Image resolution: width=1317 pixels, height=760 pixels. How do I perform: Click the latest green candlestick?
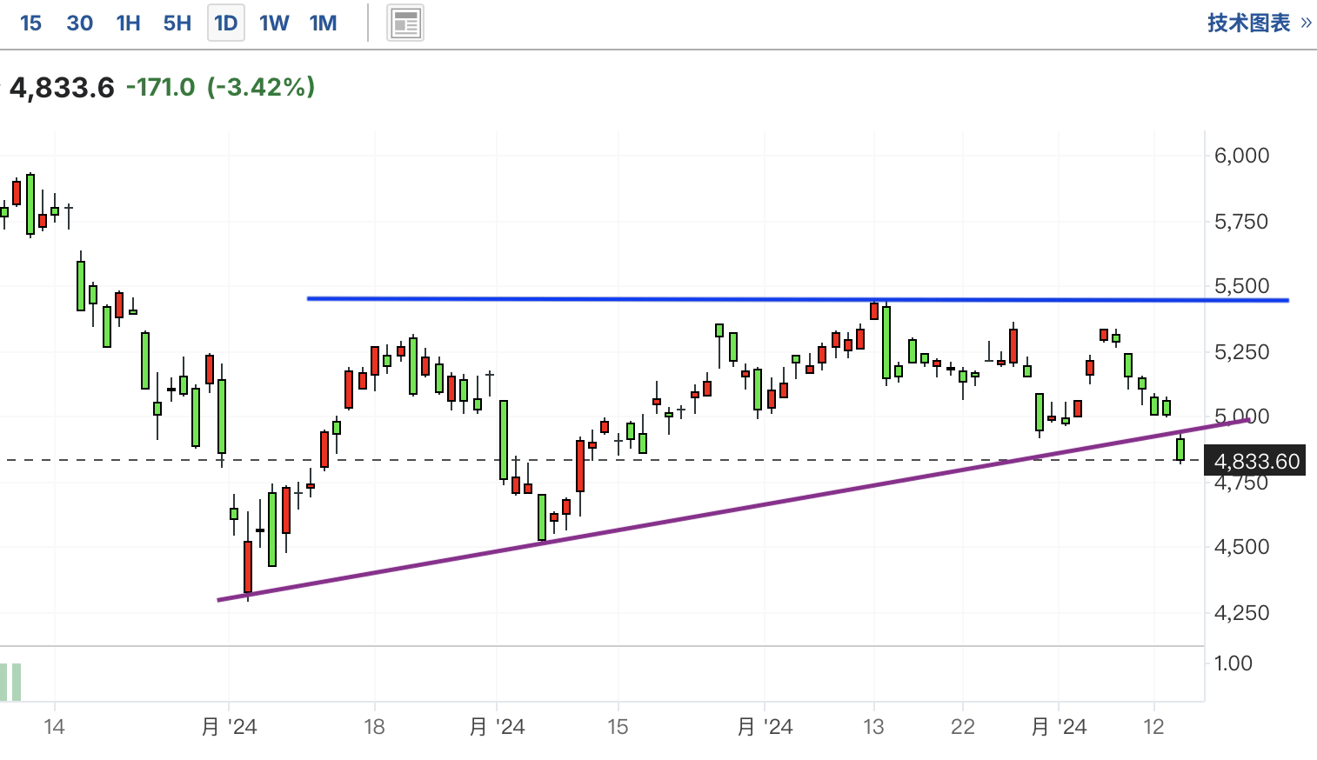pyautogui.click(x=1180, y=449)
